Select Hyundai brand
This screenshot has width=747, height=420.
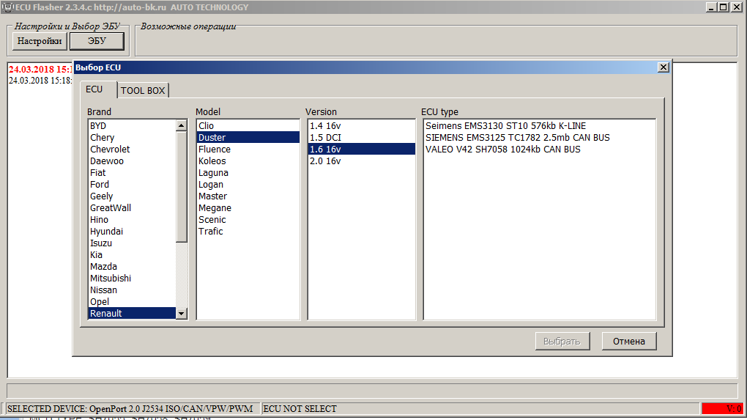[x=132, y=231]
